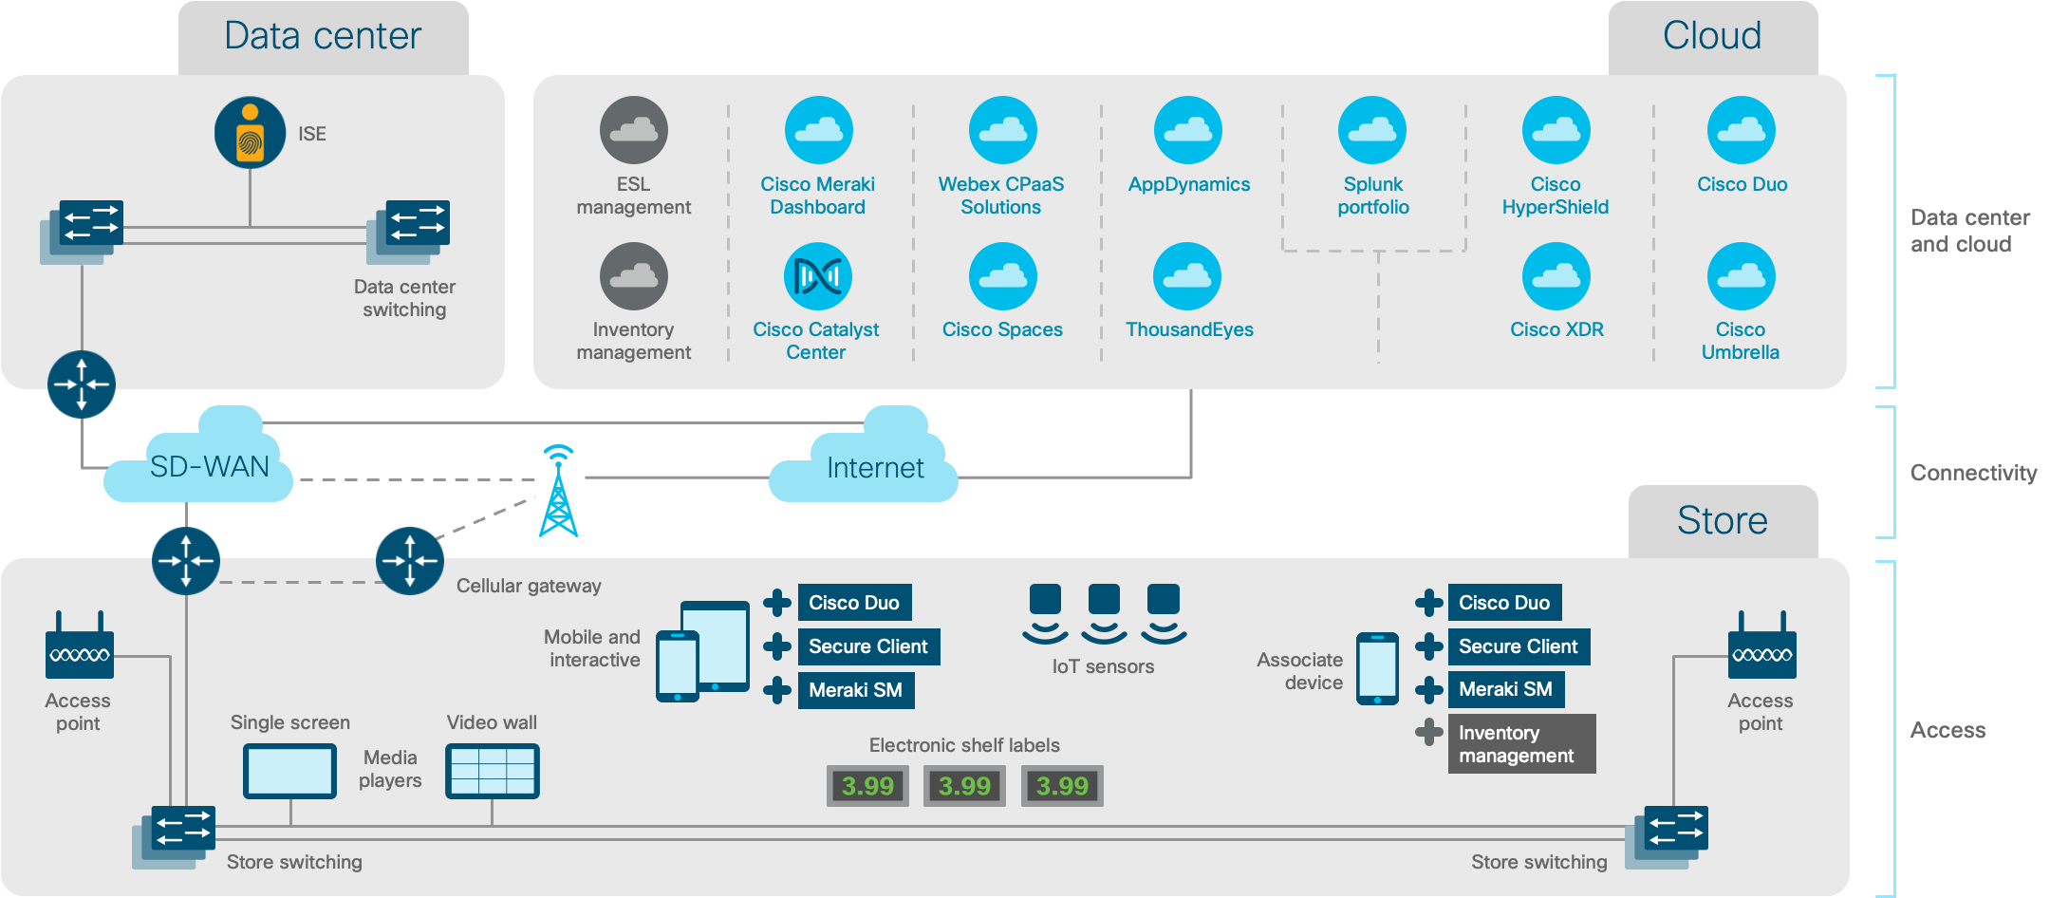The image size is (2050, 898).
Task: Click the data center router icon above SD-WAN
Action: (x=82, y=384)
